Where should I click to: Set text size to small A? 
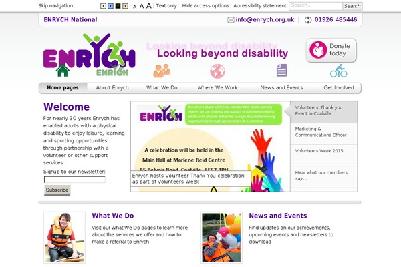(x=135, y=7)
